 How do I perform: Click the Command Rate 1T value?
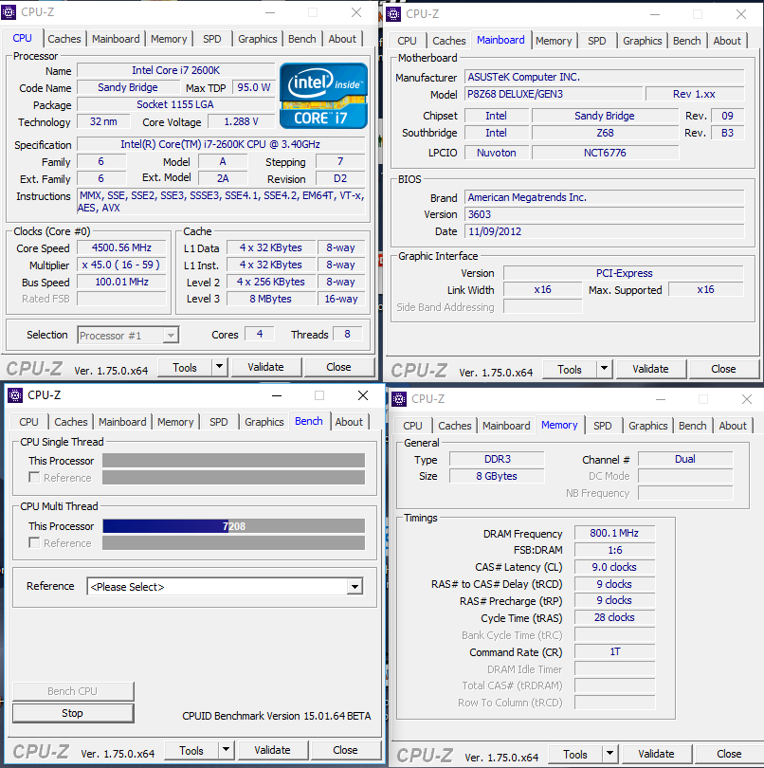tap(614, 652)
